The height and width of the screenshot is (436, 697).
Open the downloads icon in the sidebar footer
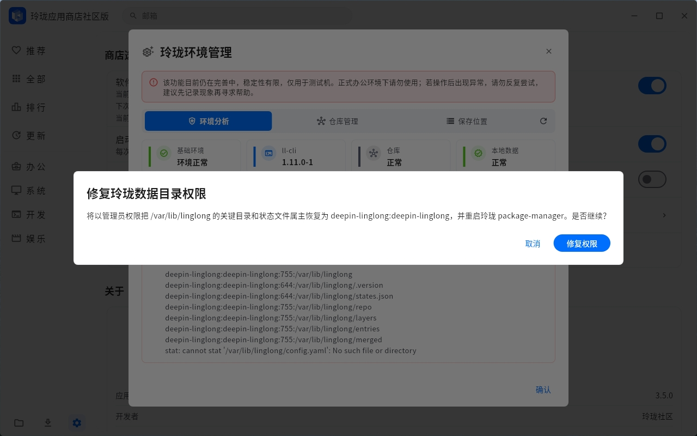tap(48, 423)
